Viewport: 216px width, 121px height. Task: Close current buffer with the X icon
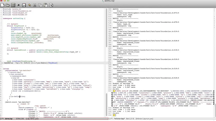click(x=19, y=5)
